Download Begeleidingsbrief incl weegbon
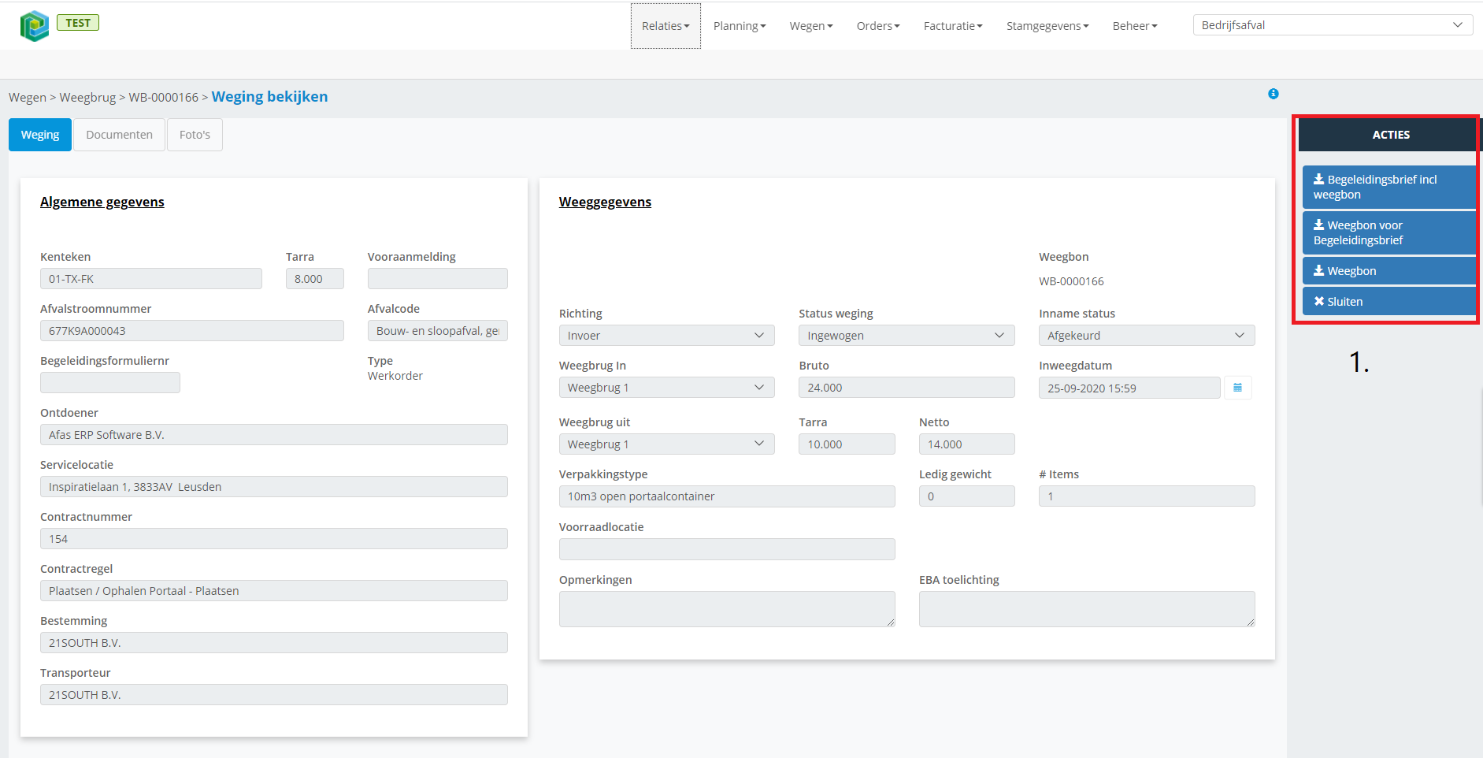1483x758 pixels. pos(1389,187)
